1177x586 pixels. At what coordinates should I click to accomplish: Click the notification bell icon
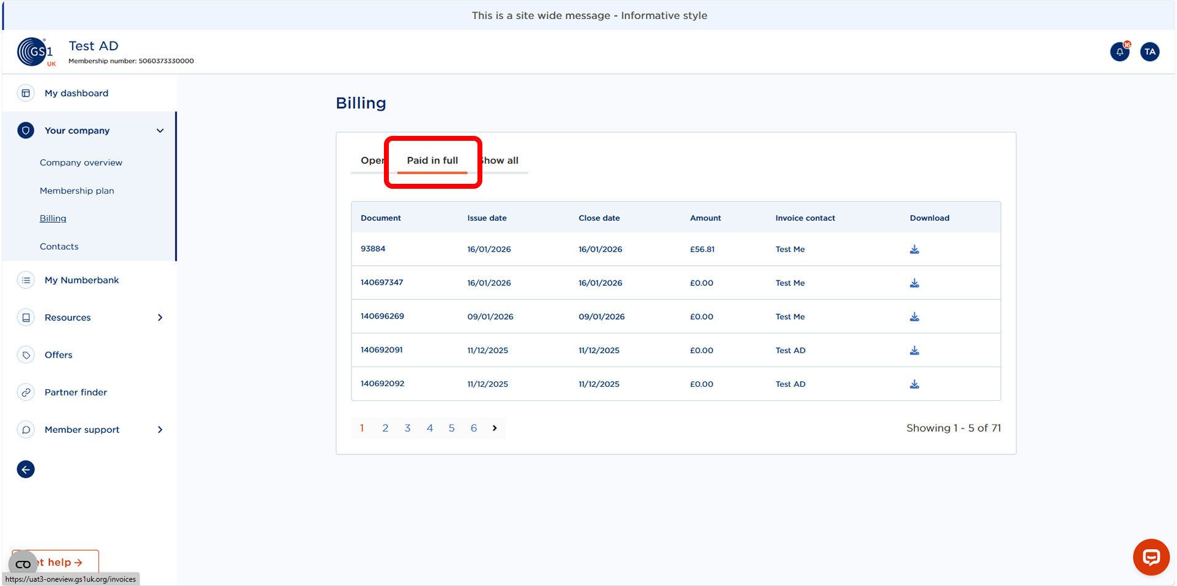coord(1119,52)
